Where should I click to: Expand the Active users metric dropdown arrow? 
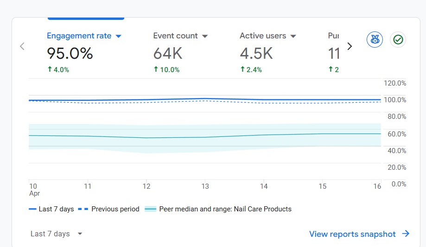(293, 36)
